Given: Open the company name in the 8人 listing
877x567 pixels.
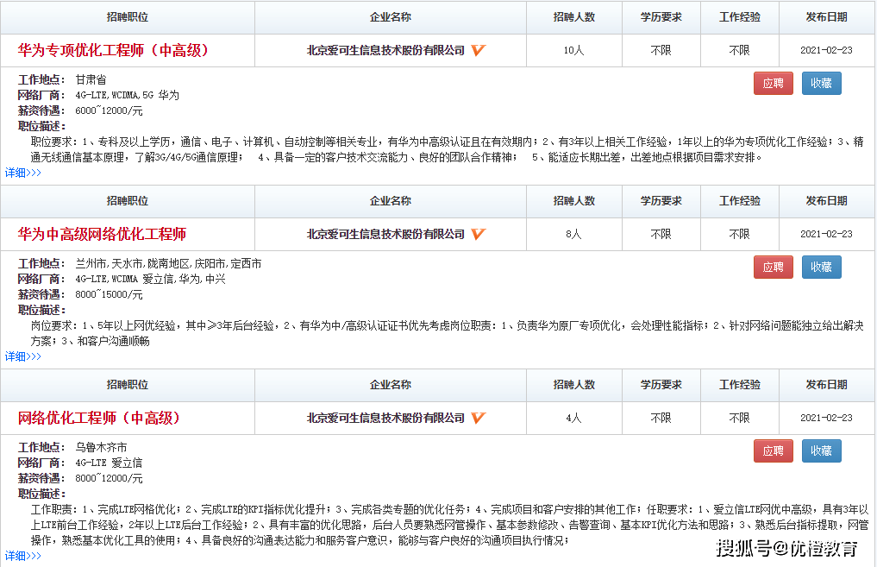Looking at the screenshot, I should coord(385,234).
